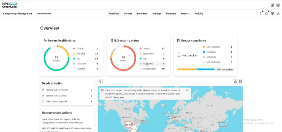Click the groups compliance progress bar
This screenshot has width=282, height=132.
[196, 69]
